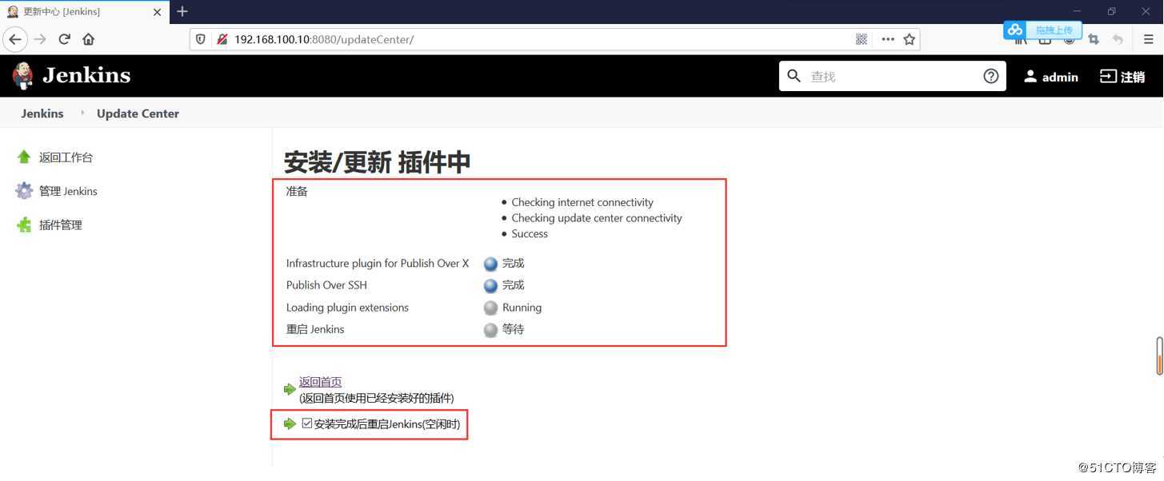
Task: Click the user icon next to admin
Action: 1030,76
